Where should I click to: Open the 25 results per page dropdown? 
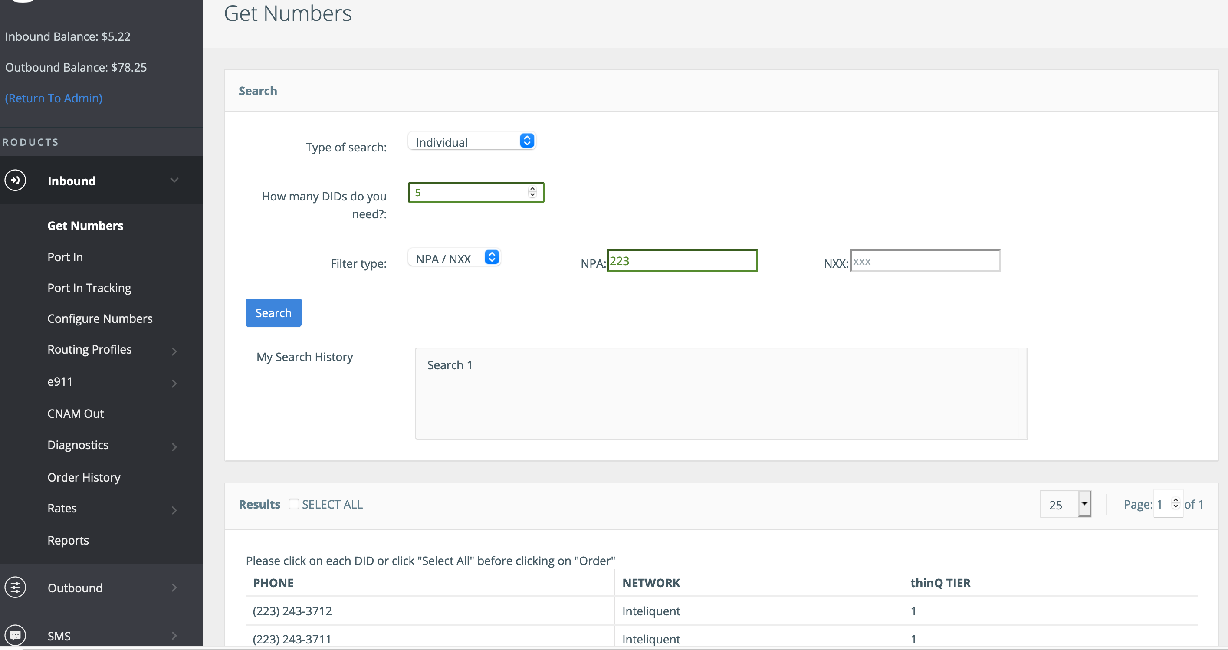pyautogui.click(x=1065, y=504)
